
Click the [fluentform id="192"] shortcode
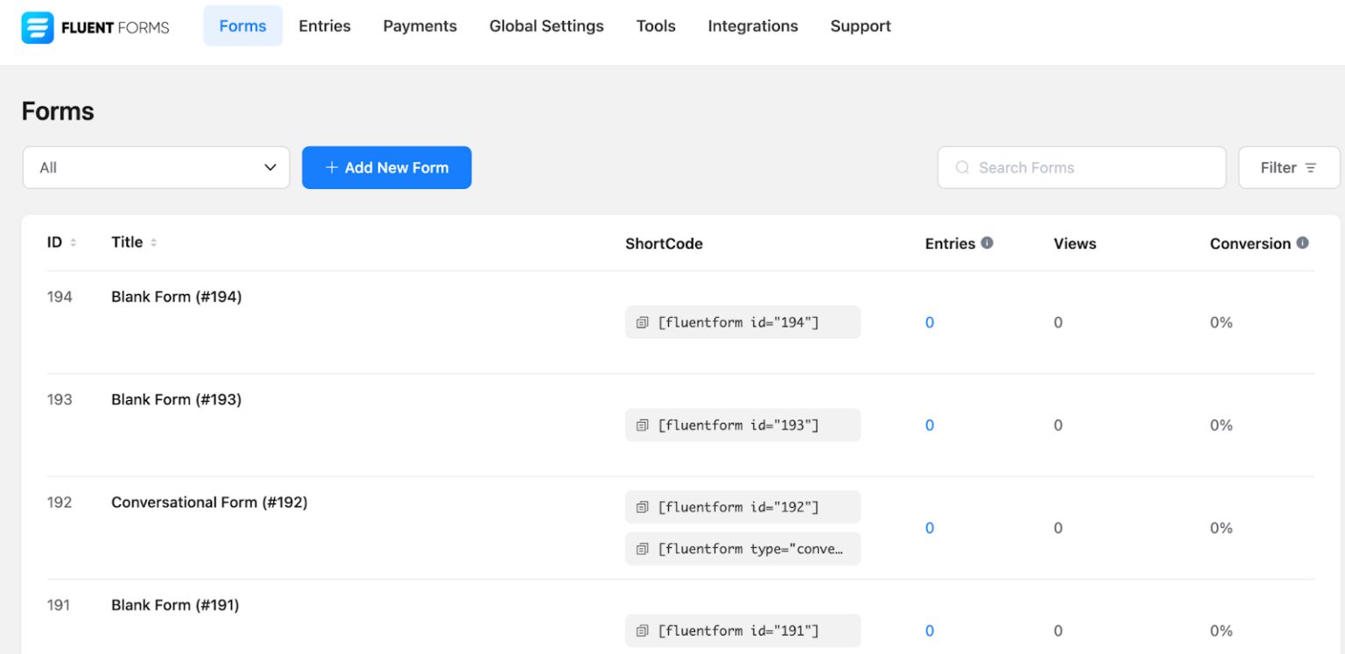tap(743, 507)
